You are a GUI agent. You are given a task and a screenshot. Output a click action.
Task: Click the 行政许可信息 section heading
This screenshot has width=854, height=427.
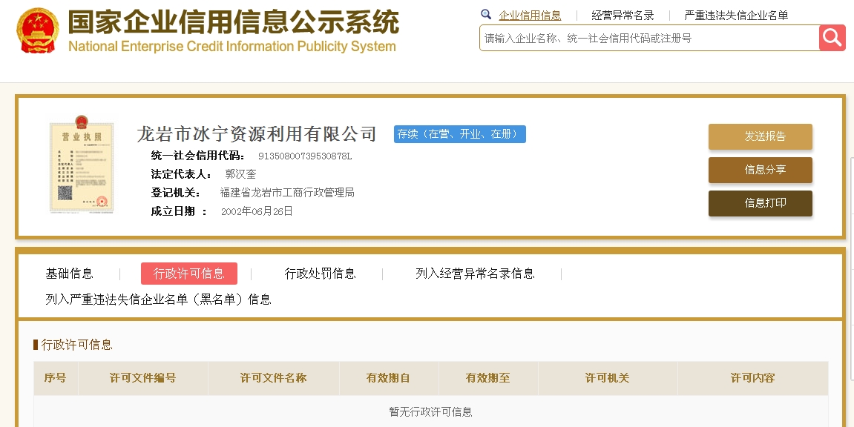[77, 345]
